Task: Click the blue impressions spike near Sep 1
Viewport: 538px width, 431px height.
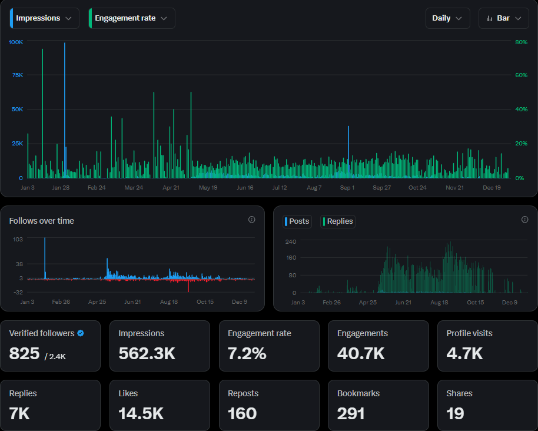Action: click(348, 152)
